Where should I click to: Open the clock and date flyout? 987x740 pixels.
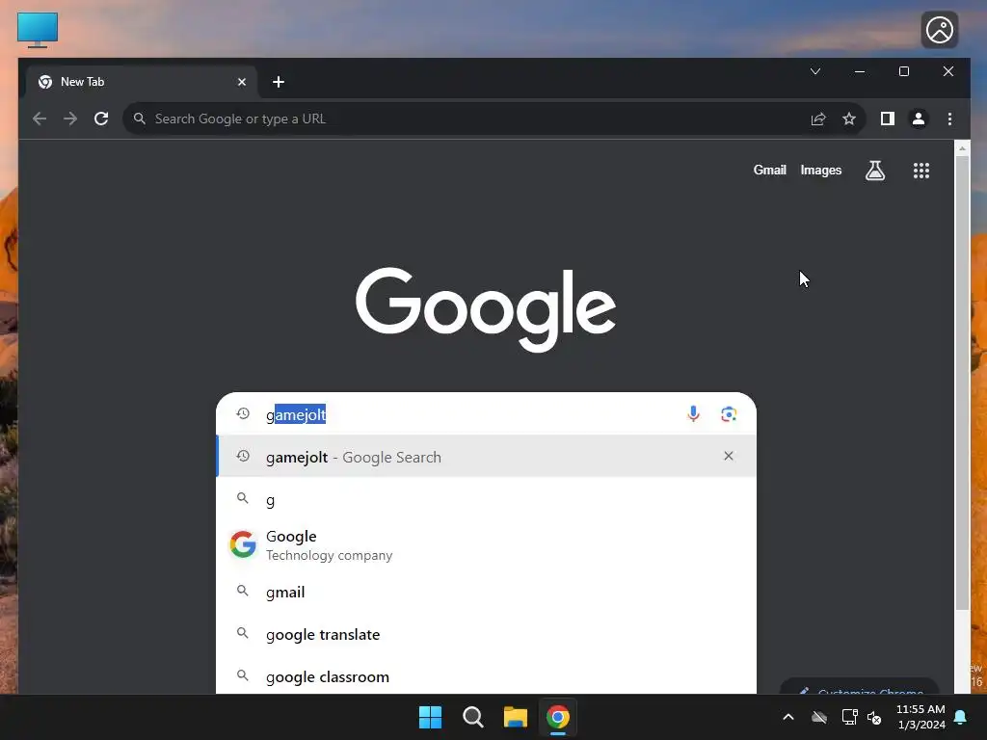(920, 717)
